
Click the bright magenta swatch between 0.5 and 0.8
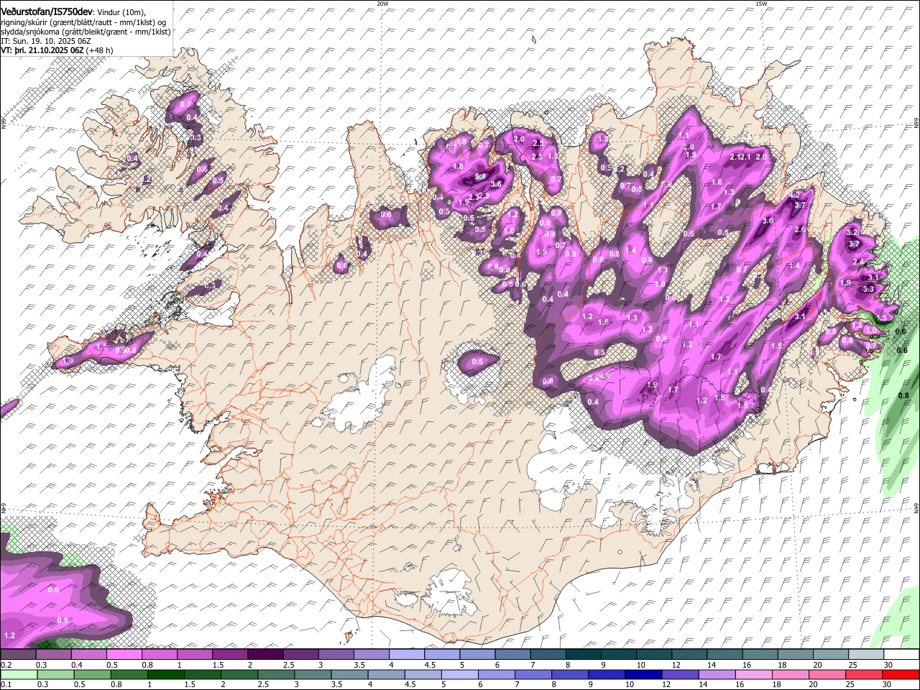tap(124, 655)
